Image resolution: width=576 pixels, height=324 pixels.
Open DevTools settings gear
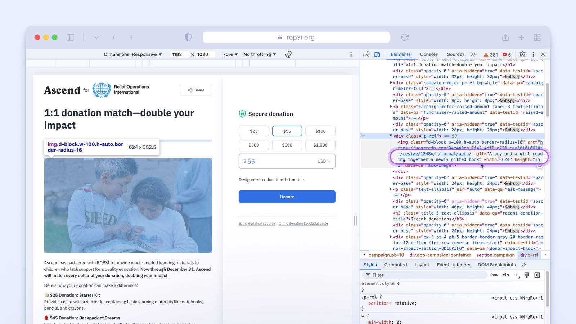(x=522, y=54)
